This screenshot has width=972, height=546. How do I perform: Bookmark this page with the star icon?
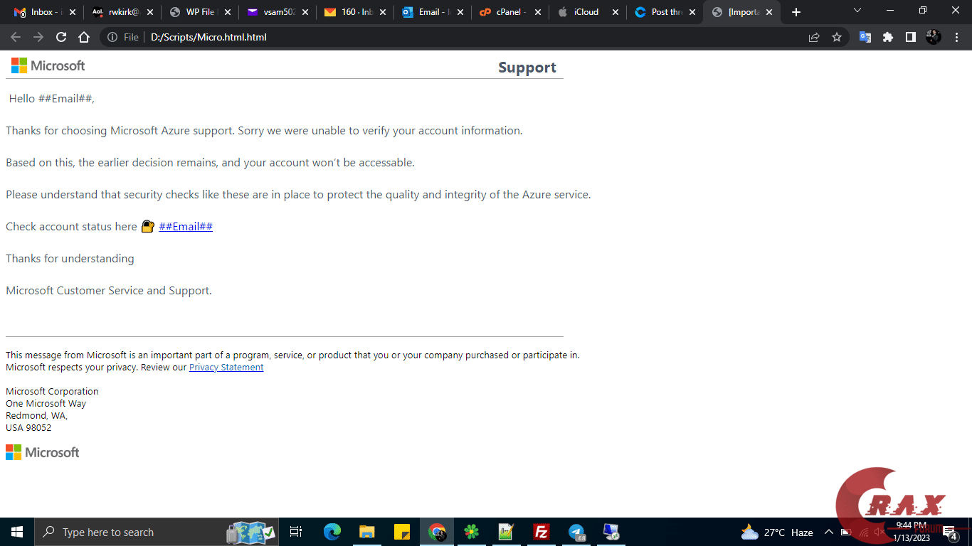[837, 37]
